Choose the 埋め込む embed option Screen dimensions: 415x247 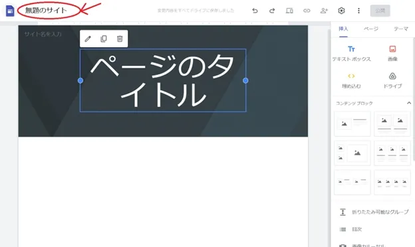coord(351,81)
